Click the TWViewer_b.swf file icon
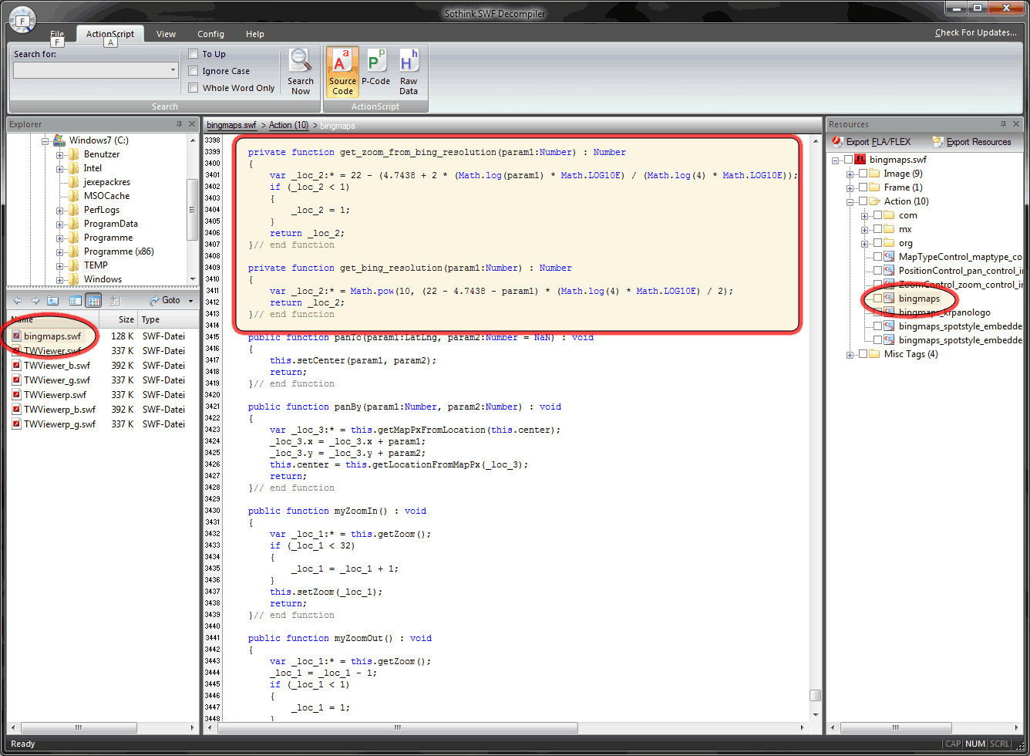Image resolution: width=1030 pixels, height=756 pixels. [x=16, y=365]
